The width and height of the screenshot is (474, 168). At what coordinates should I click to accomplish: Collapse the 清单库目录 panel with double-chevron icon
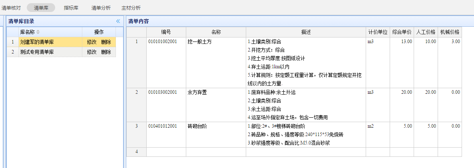click(x=118, y=21)
